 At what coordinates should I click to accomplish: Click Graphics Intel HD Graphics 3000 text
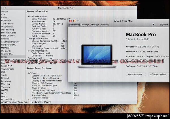pyautogui.click(x=147, y=56)
